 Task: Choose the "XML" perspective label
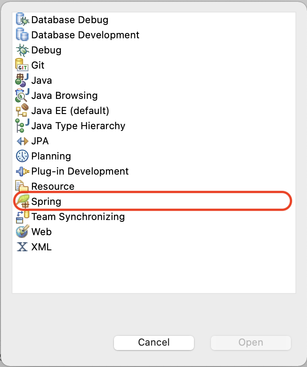coord(41,247)
